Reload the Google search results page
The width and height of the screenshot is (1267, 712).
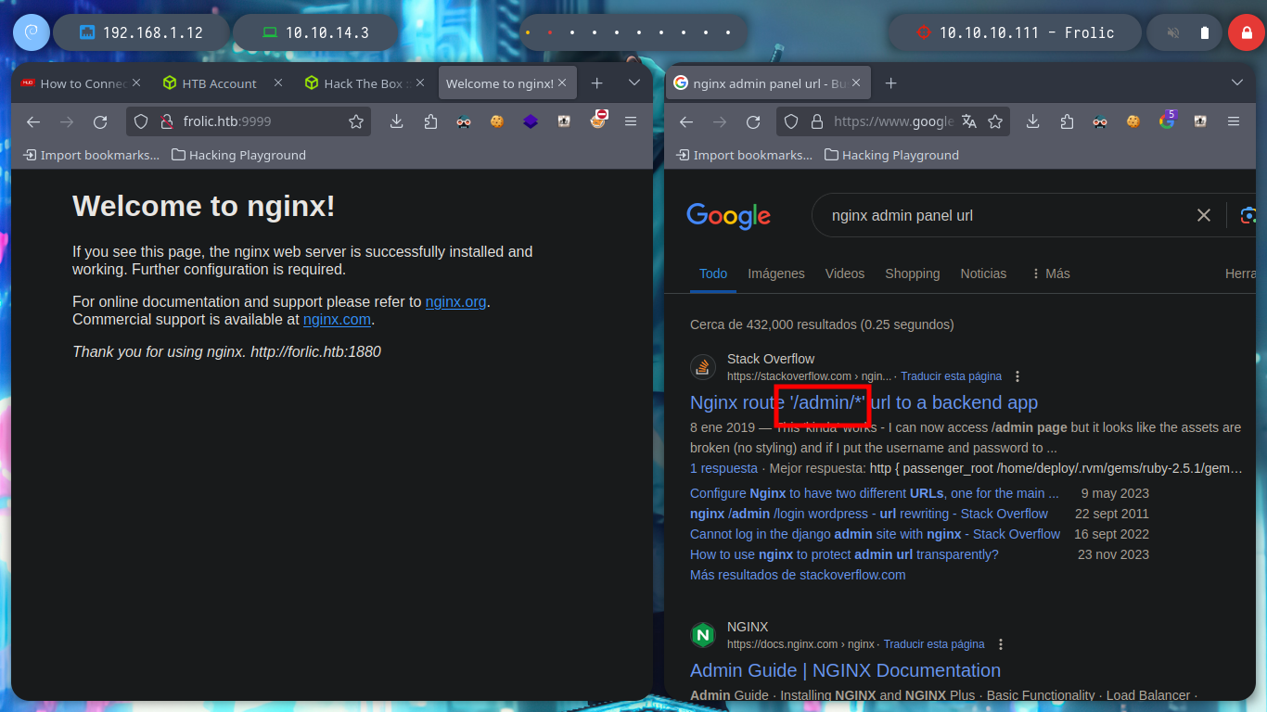[753, 121]
